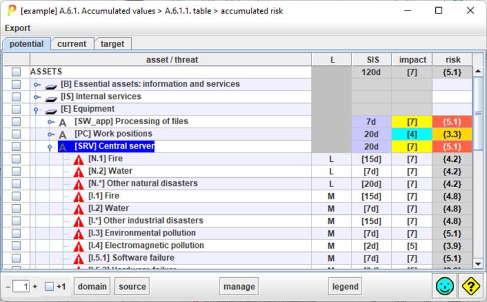
Task: Click asset icon beside Work positions
Action: (62, 135)
